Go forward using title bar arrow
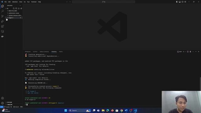Screen dimensions: 201x113 [x=70, y=2]
